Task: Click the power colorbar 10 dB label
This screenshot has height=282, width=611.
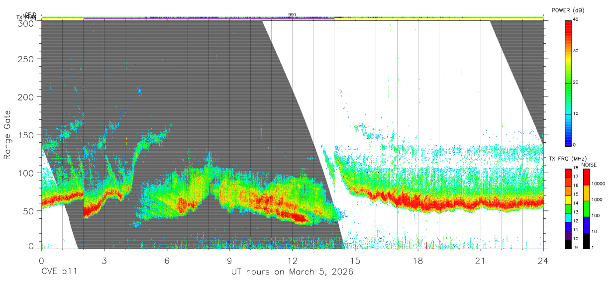Action: [576, 114]
